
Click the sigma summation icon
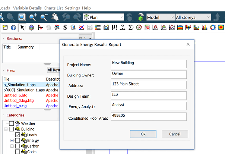(130, 27)
